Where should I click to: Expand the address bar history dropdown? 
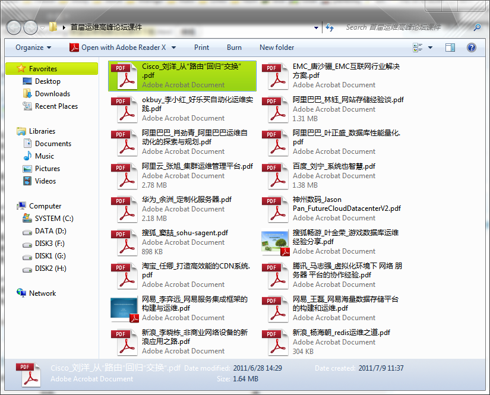click(316, 28)
